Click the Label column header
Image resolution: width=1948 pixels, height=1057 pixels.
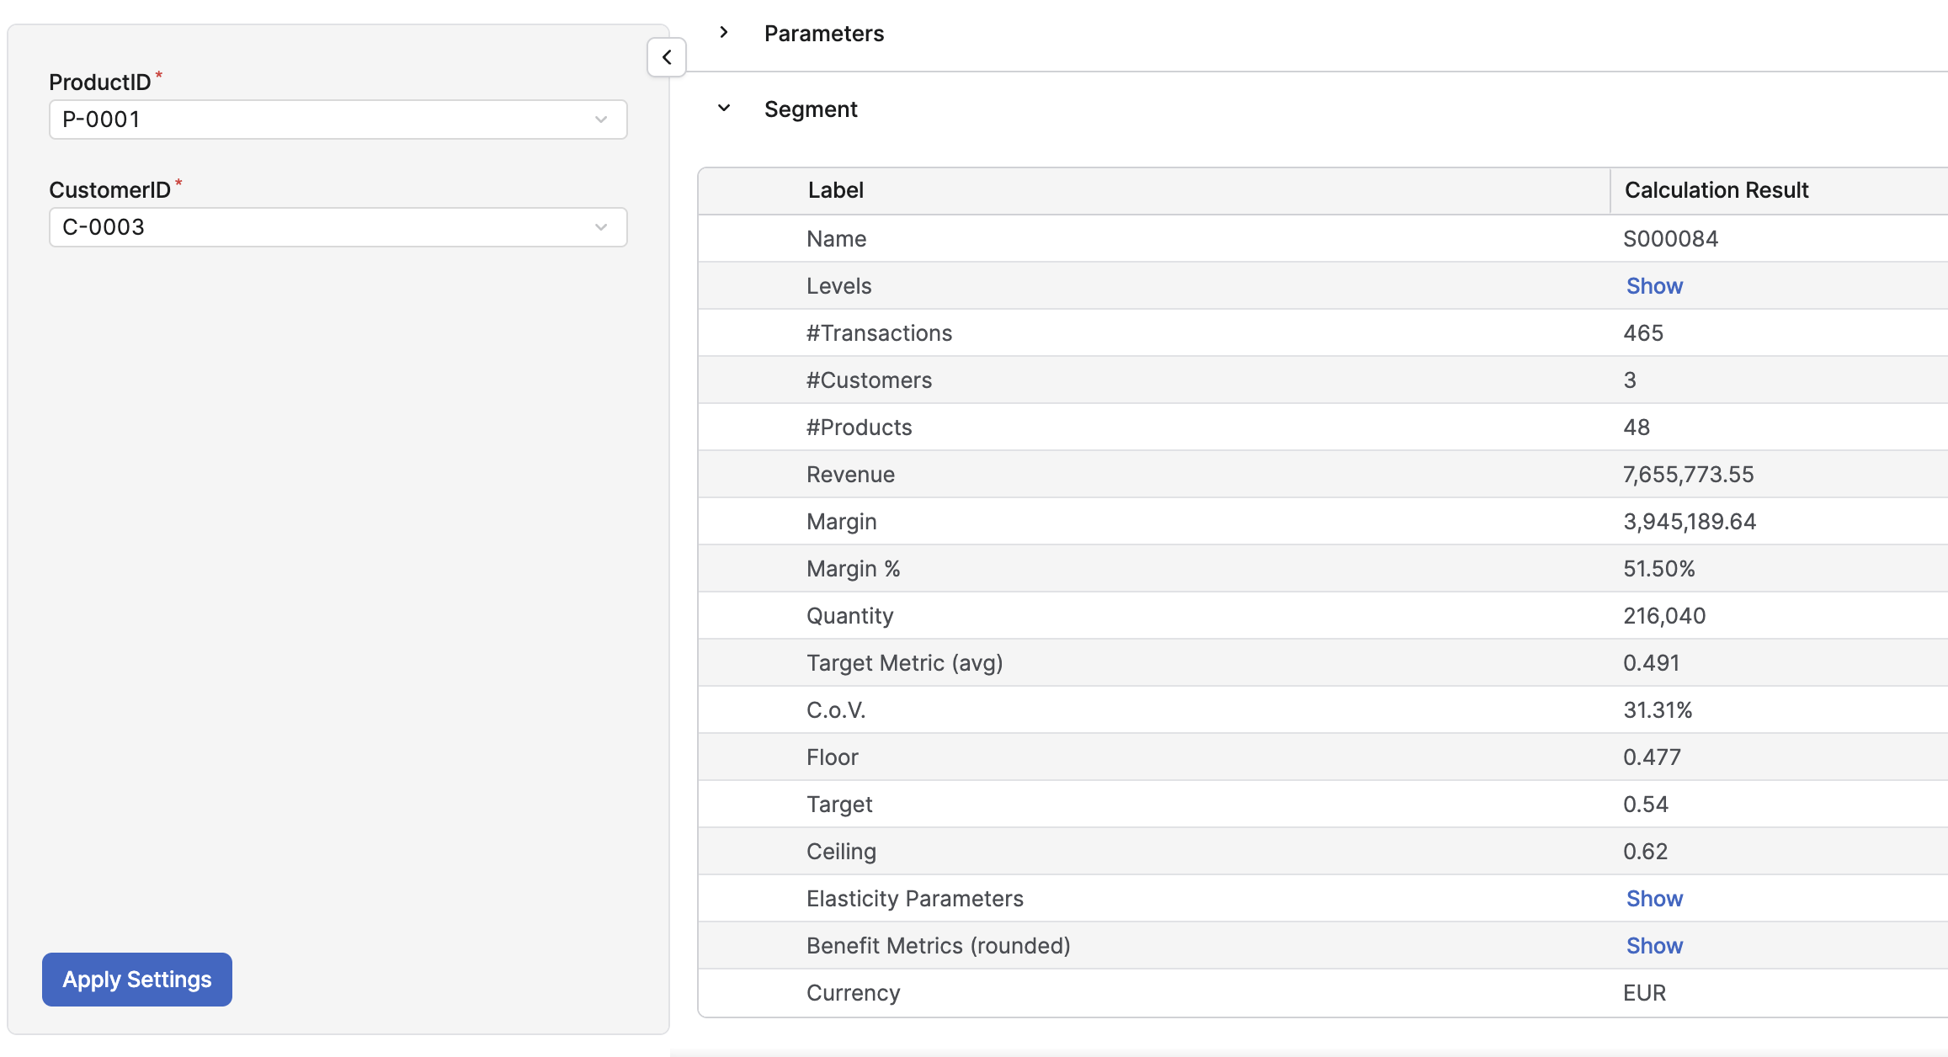click(x=835, y=190)
